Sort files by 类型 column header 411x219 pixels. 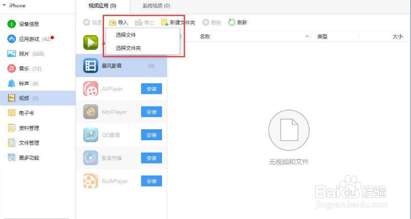322,37
